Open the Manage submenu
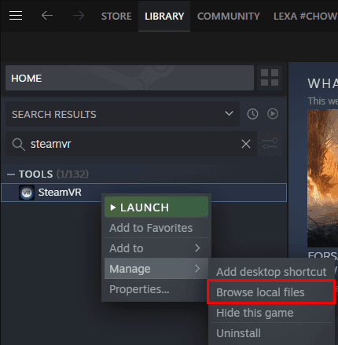The width and height of the screenshot is (338, 345). [156, 269]
